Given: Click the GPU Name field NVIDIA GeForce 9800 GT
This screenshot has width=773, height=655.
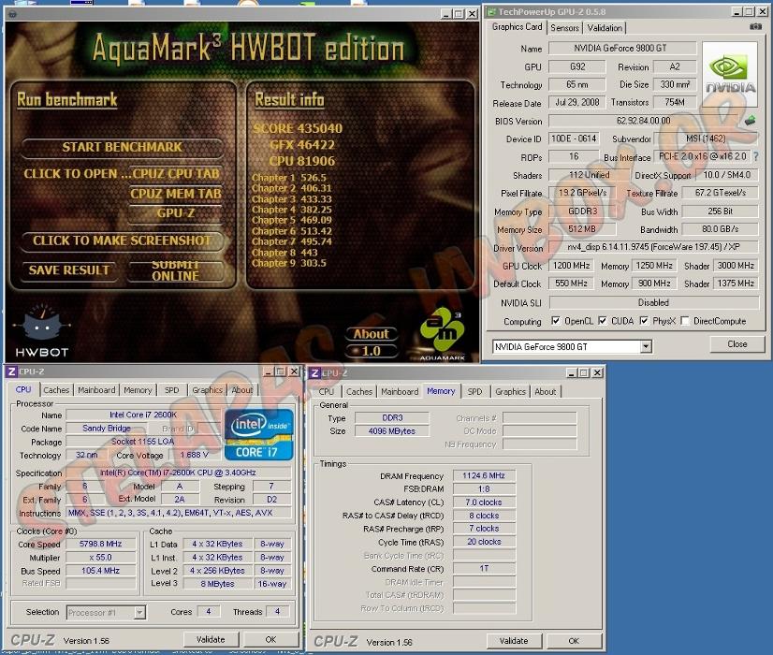Looking at the screenshot, I should click(622, 48).
